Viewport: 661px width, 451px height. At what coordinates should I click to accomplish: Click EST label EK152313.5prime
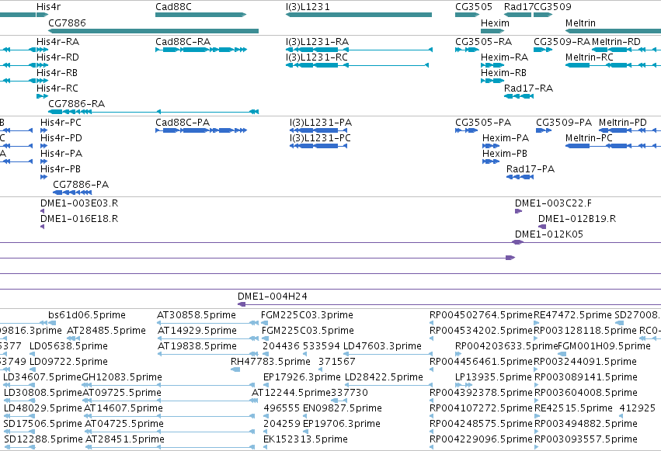[x=305, y=439]
